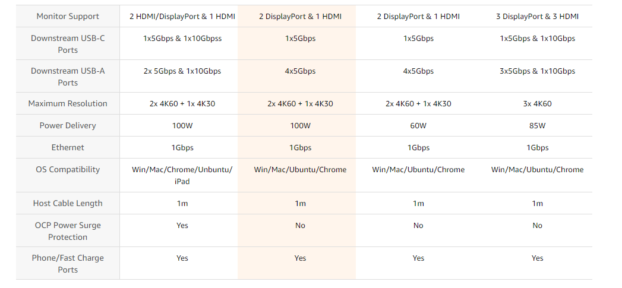This screenshot has width=622, height=288.
Task: Click the Phone/Fast Charge Ports label
Action: (68, 264)
